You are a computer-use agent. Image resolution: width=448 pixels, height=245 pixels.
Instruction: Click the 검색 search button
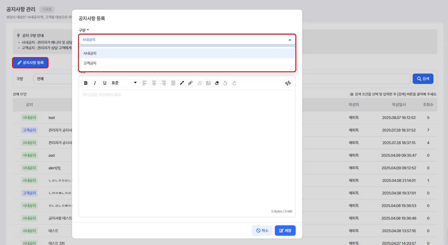423,79
